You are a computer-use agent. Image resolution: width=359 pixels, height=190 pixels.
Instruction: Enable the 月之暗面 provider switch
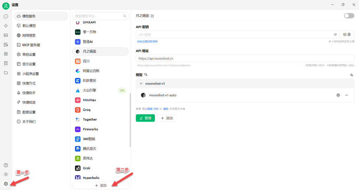tap(349, 16)
